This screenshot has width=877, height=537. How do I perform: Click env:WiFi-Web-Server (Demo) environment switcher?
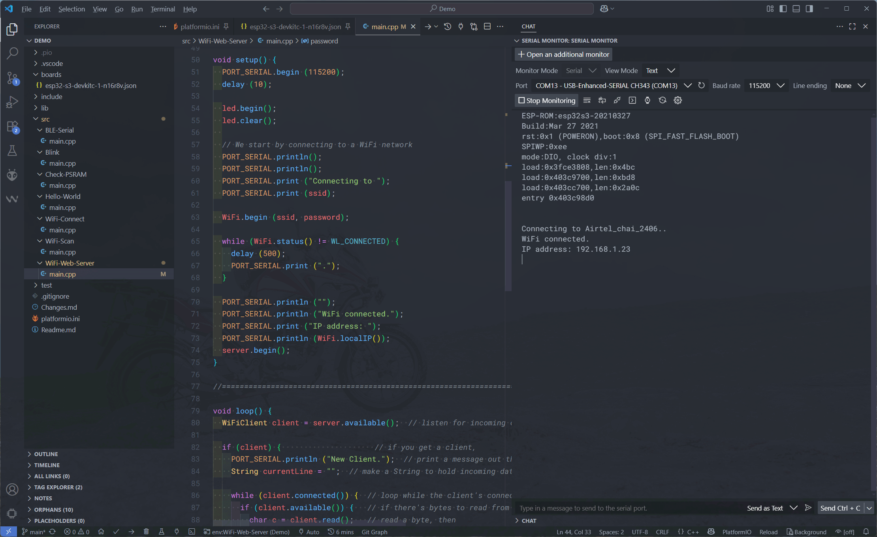pyautogui.click(x=247, y=532)
